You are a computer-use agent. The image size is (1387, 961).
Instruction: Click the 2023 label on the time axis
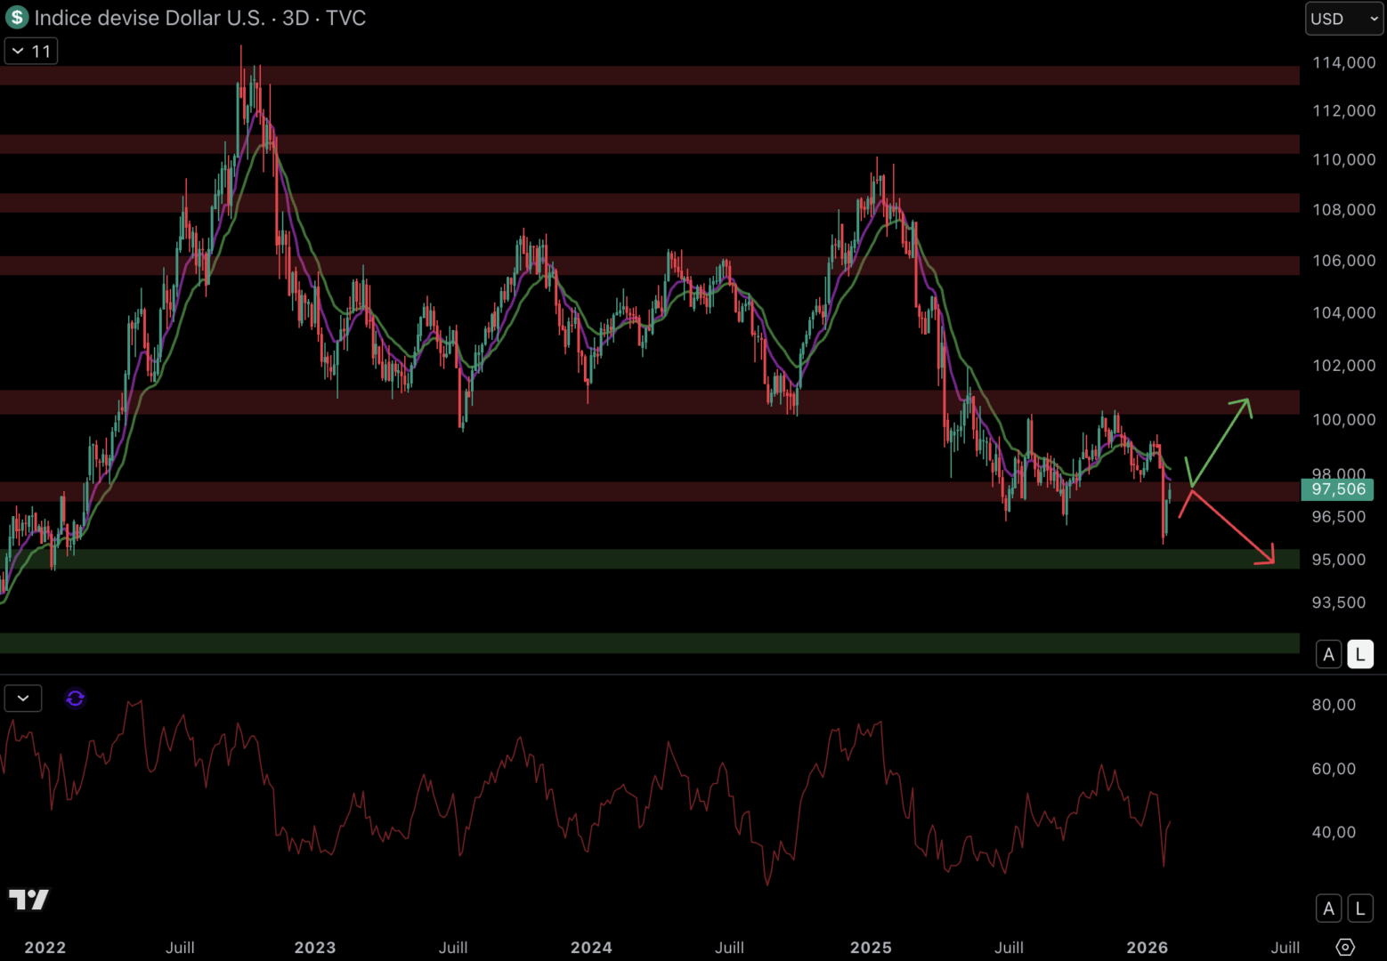coord(315,948)
